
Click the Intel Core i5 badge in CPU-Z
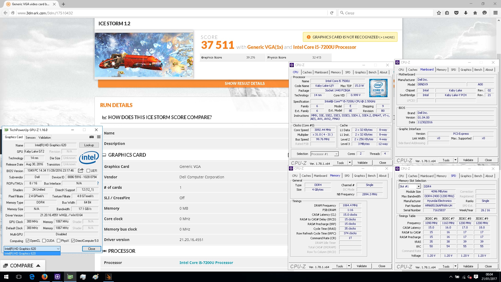pyautogui.click(x=378, y=88)
